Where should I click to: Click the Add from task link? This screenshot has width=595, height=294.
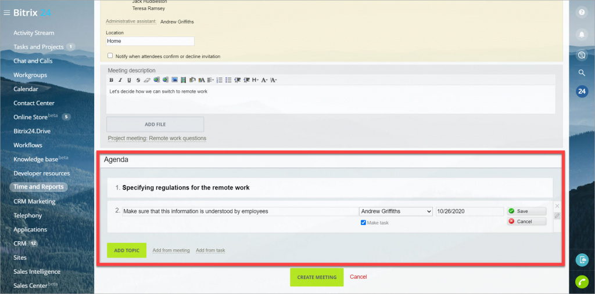coord(210,251)
